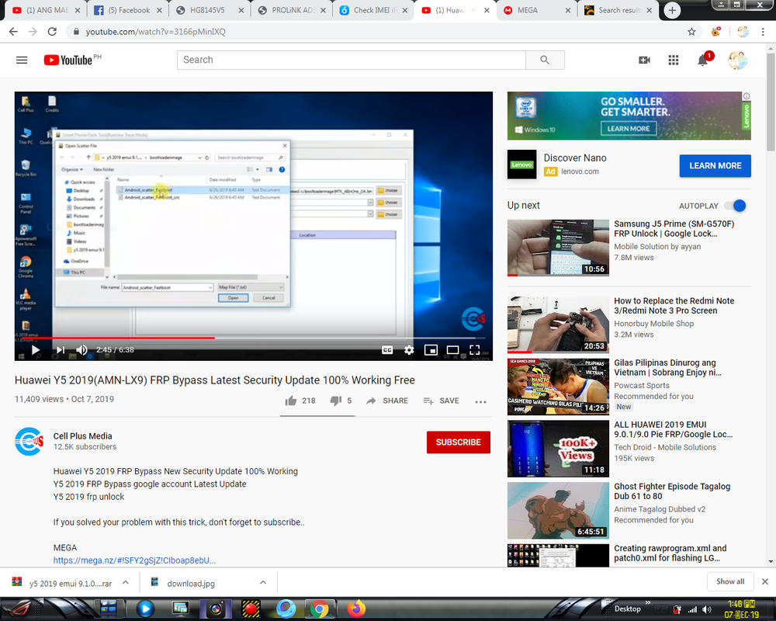Screen dimensions: 776x621
Task: Open Firefox from the taskbar
Action: 356,609
